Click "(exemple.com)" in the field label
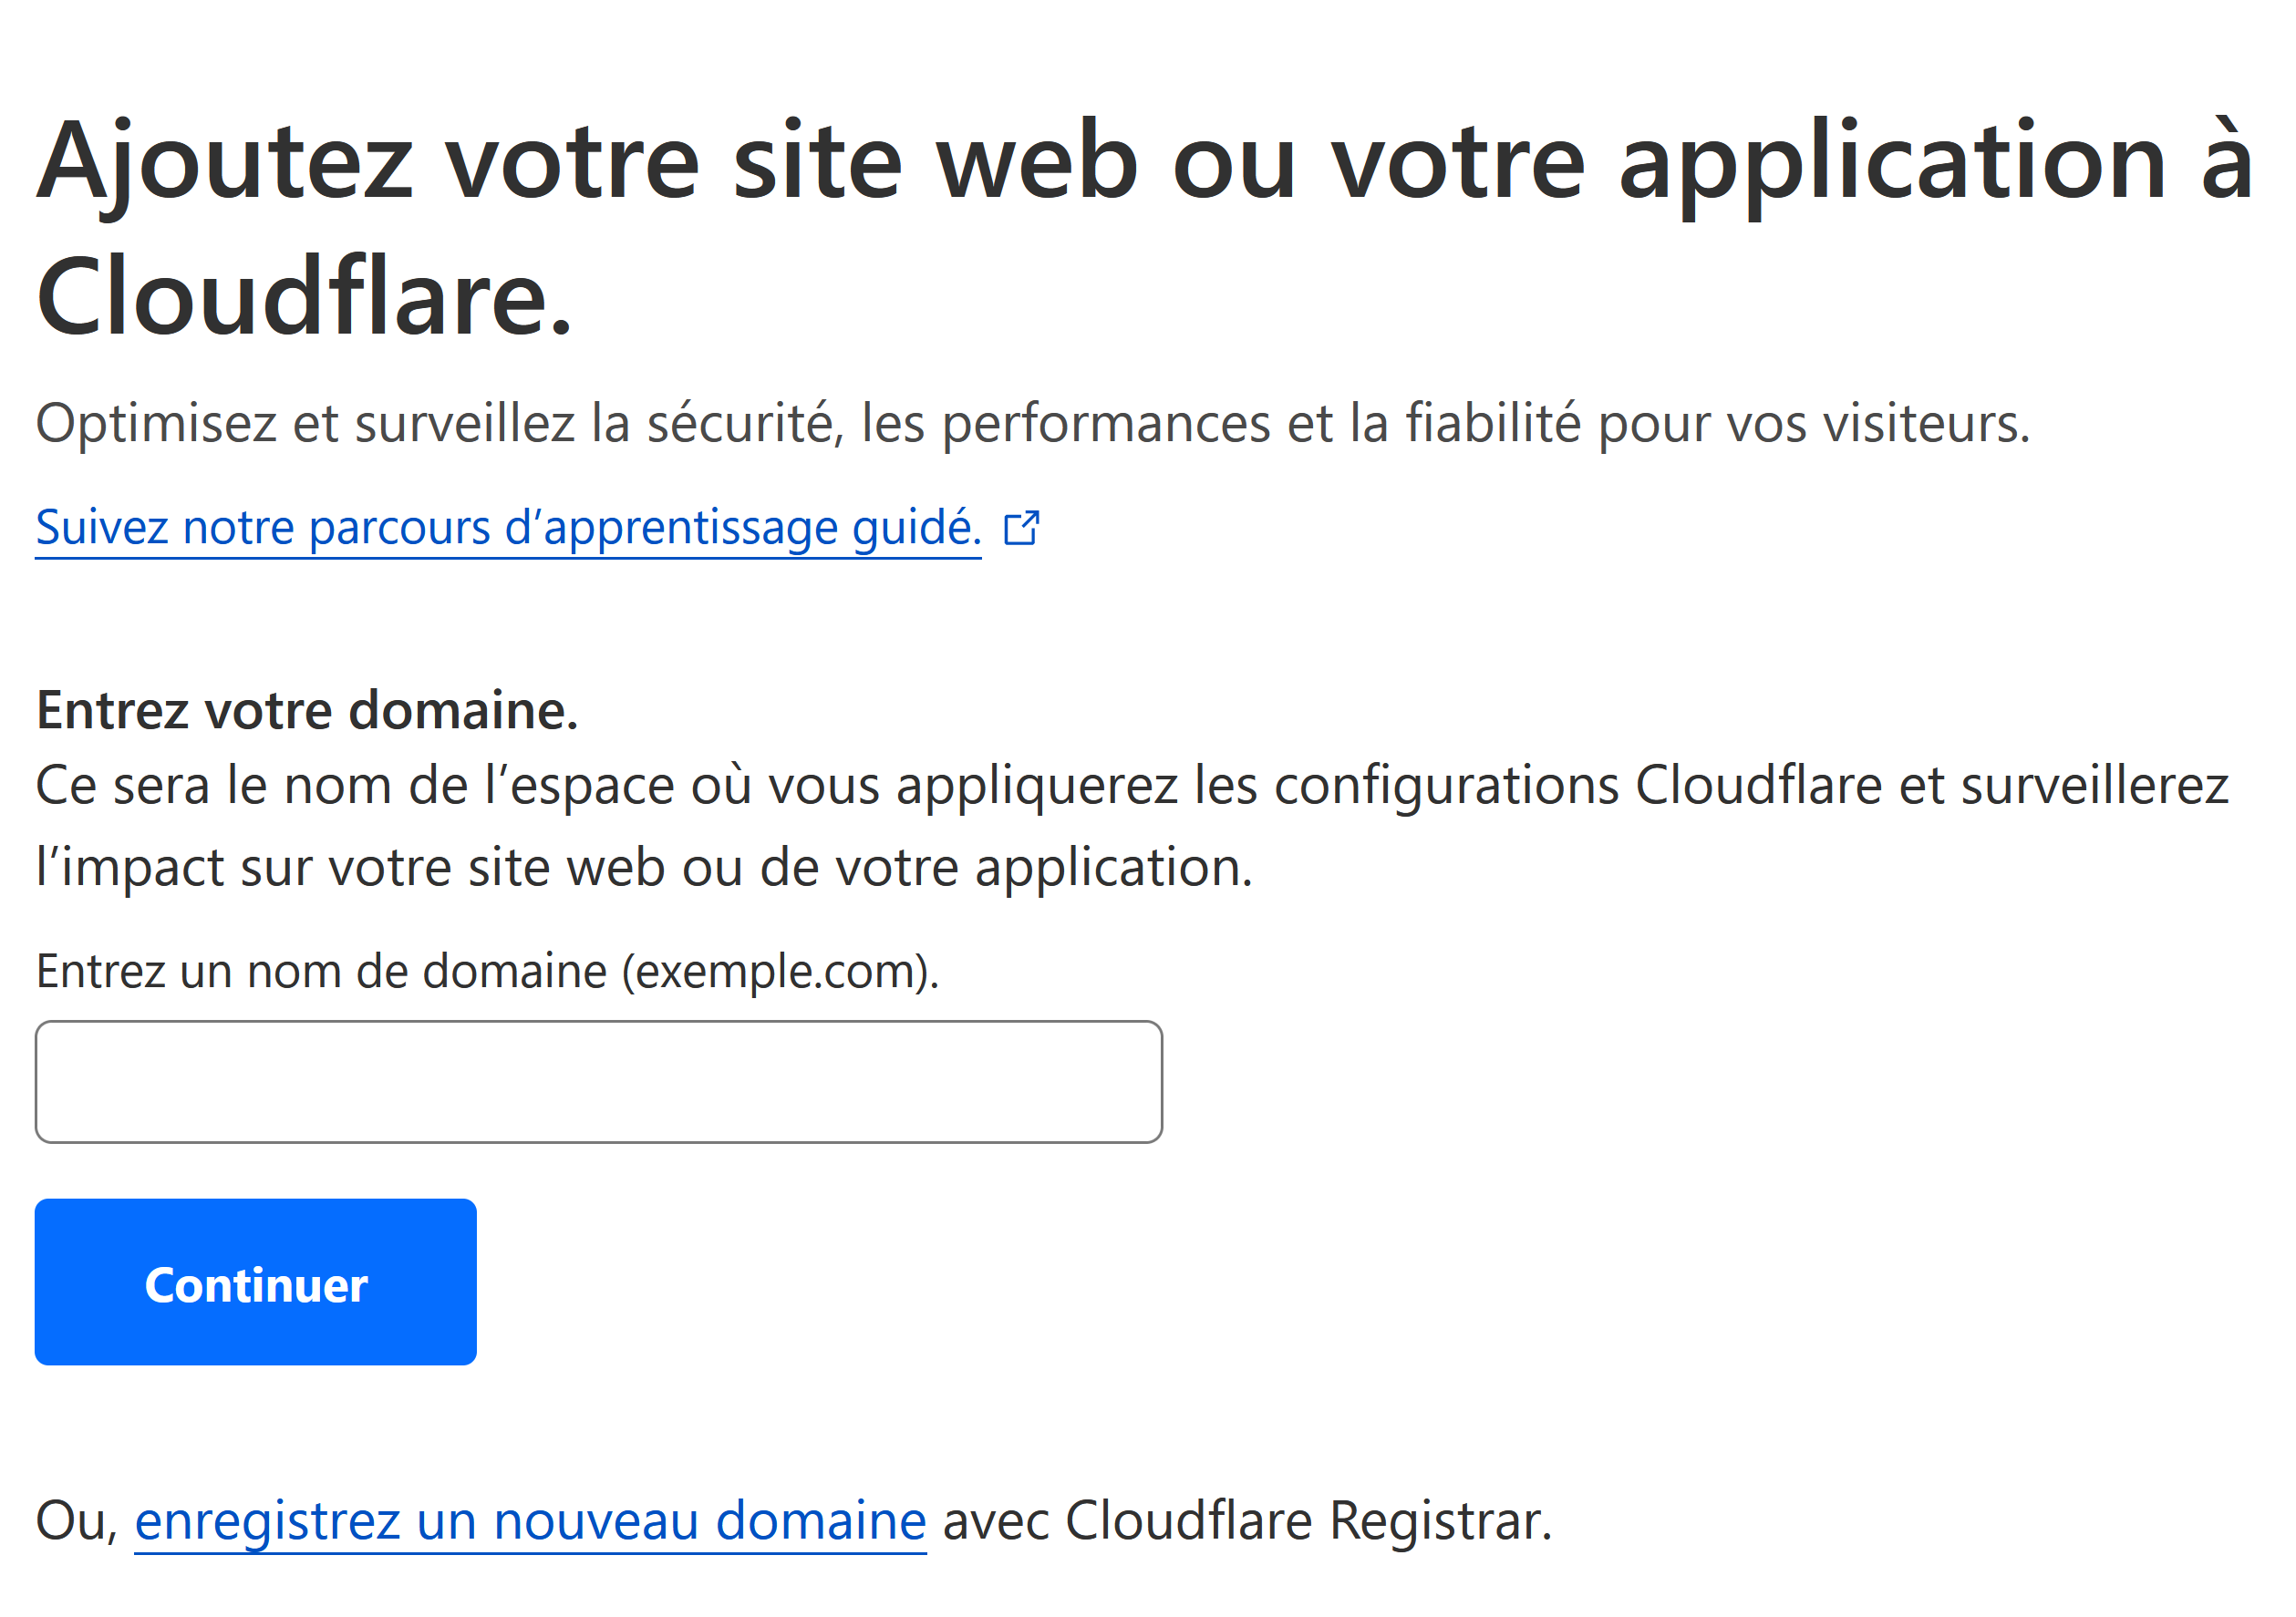Screen dimensions: 2296x1617 780,972
